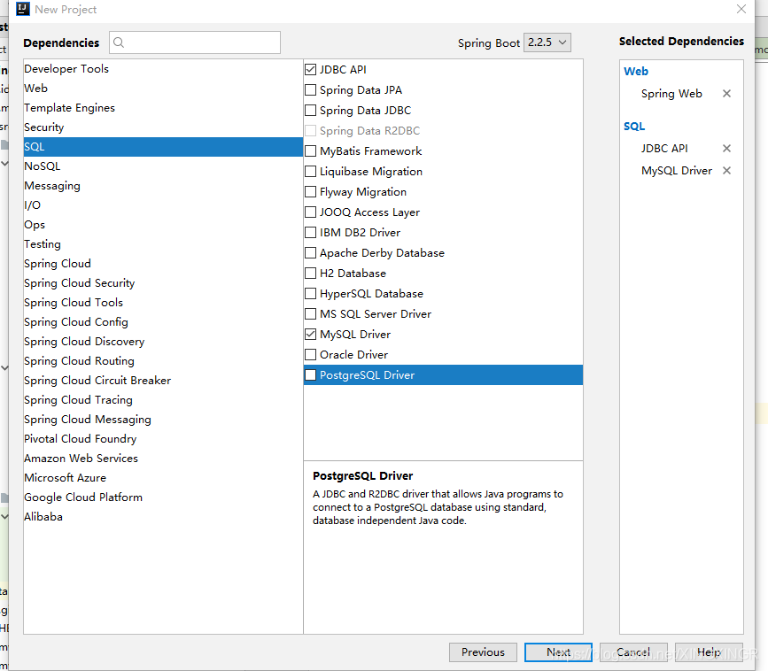Screen dimensions: 768x671
Task: Select the plain Spring Cloud category
Action: (163, 264)
